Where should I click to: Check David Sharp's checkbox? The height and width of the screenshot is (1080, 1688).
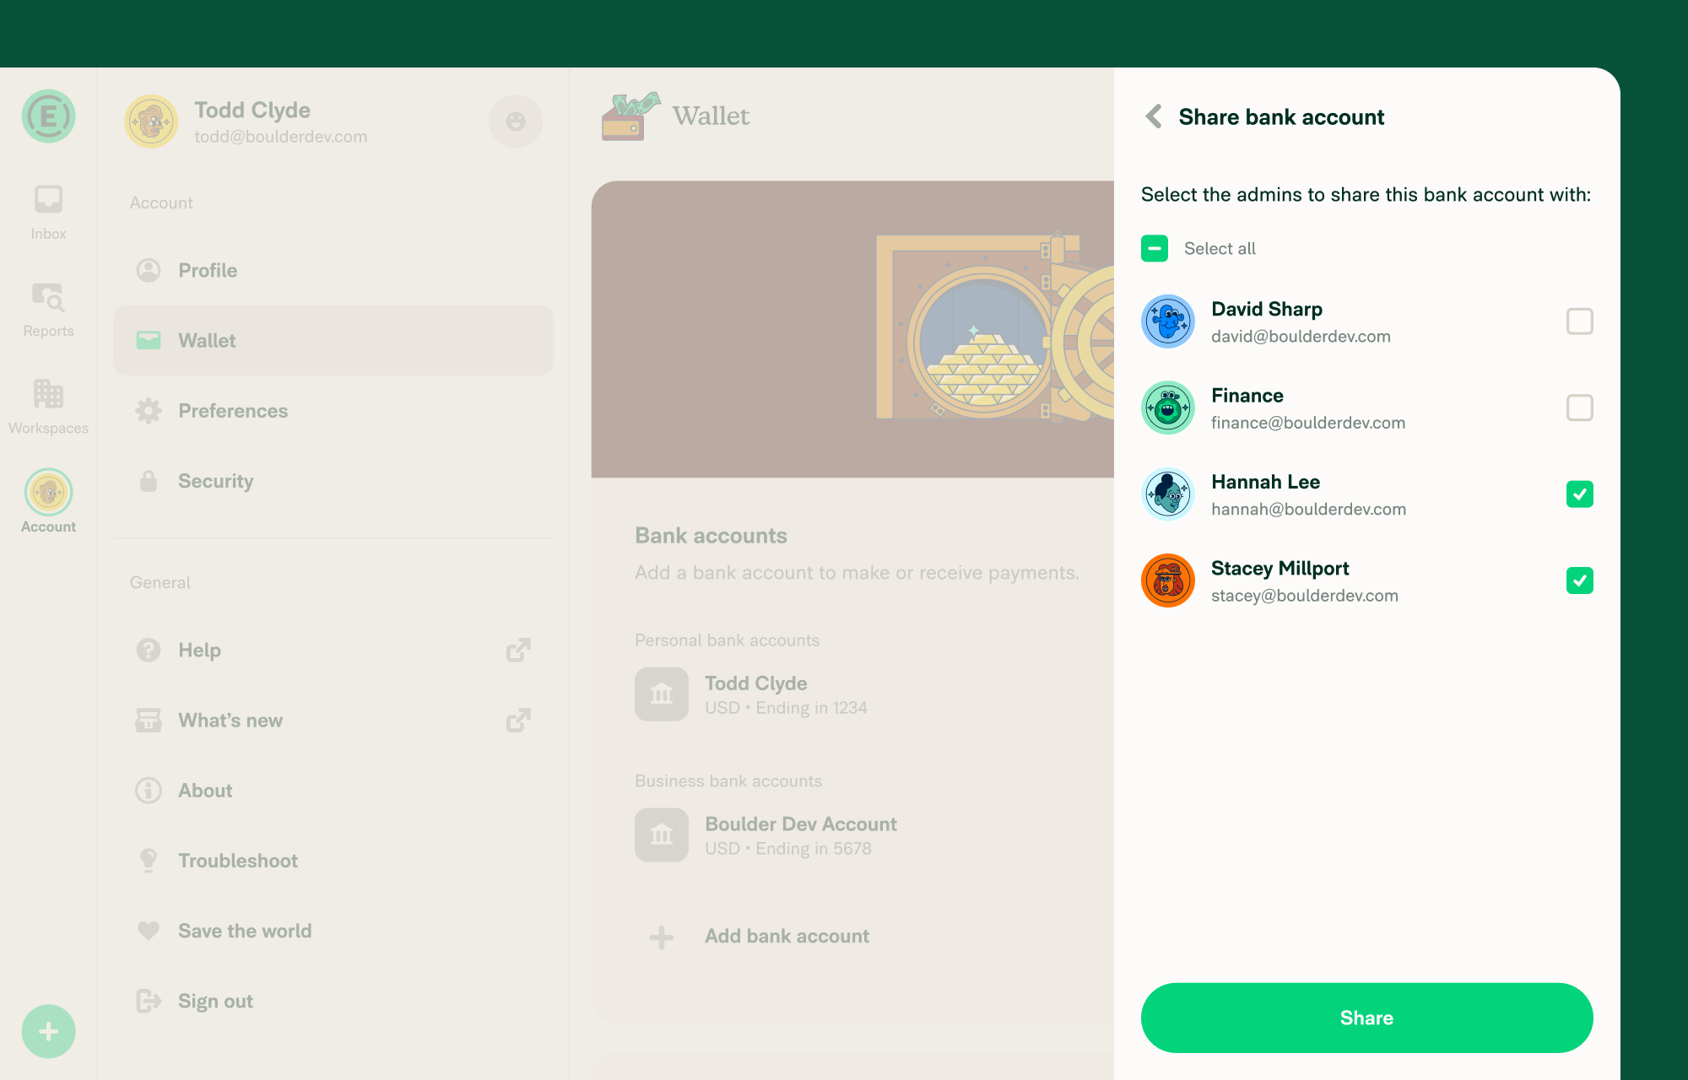1579,321
